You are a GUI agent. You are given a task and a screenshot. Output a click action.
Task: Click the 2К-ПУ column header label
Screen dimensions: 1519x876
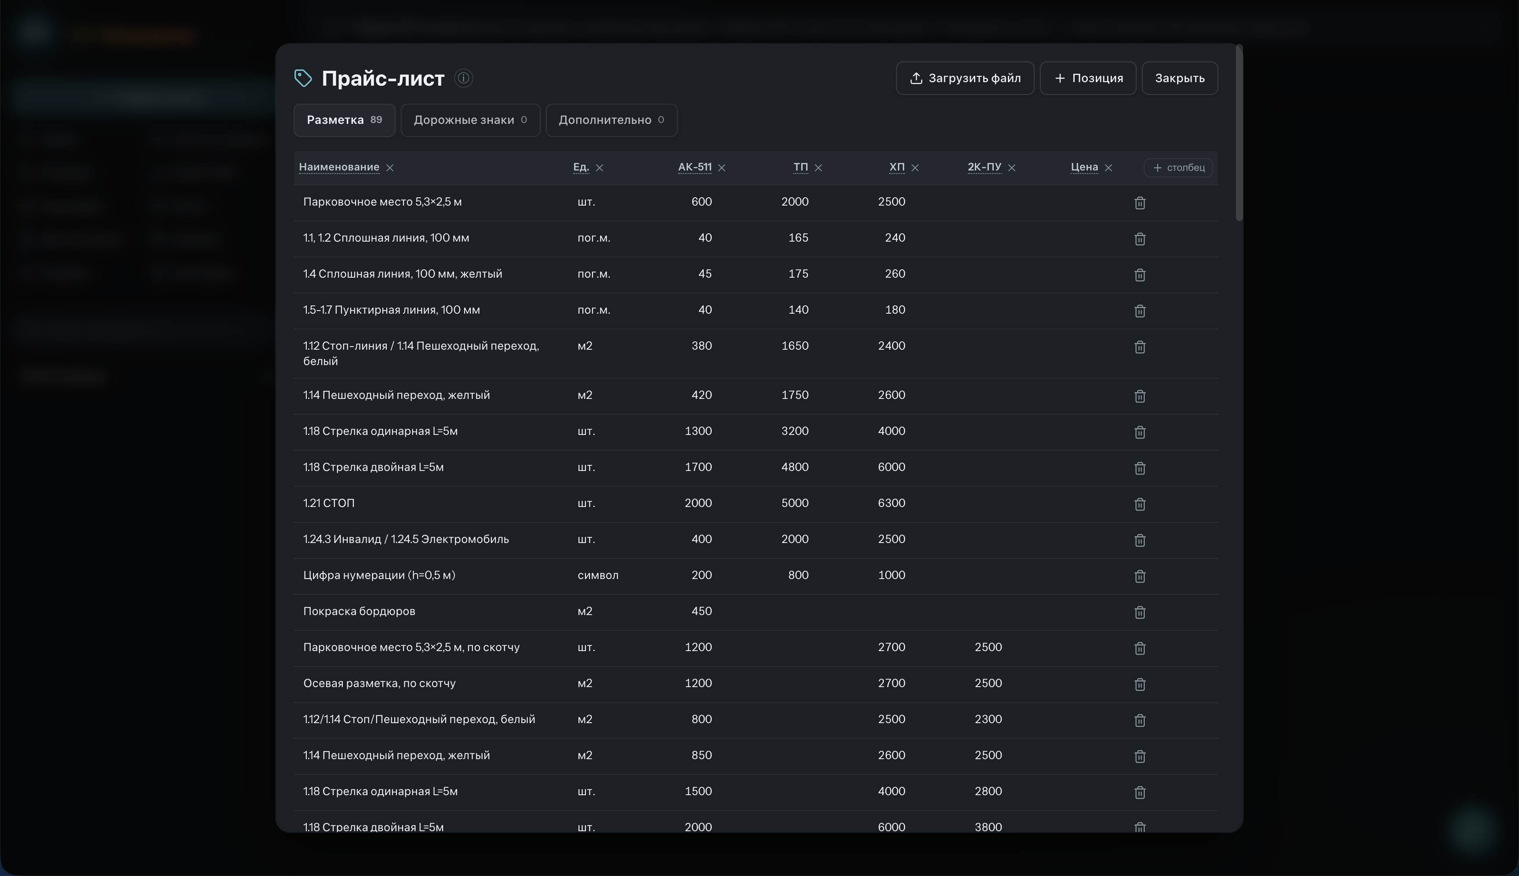(x=985, y=167)
